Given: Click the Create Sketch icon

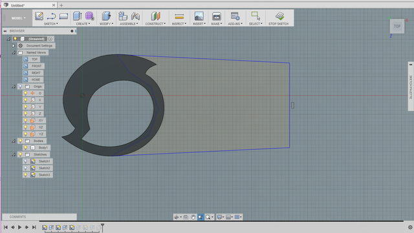Looking at the screenshot, I should pyautogui.click(x=39, y=16).
